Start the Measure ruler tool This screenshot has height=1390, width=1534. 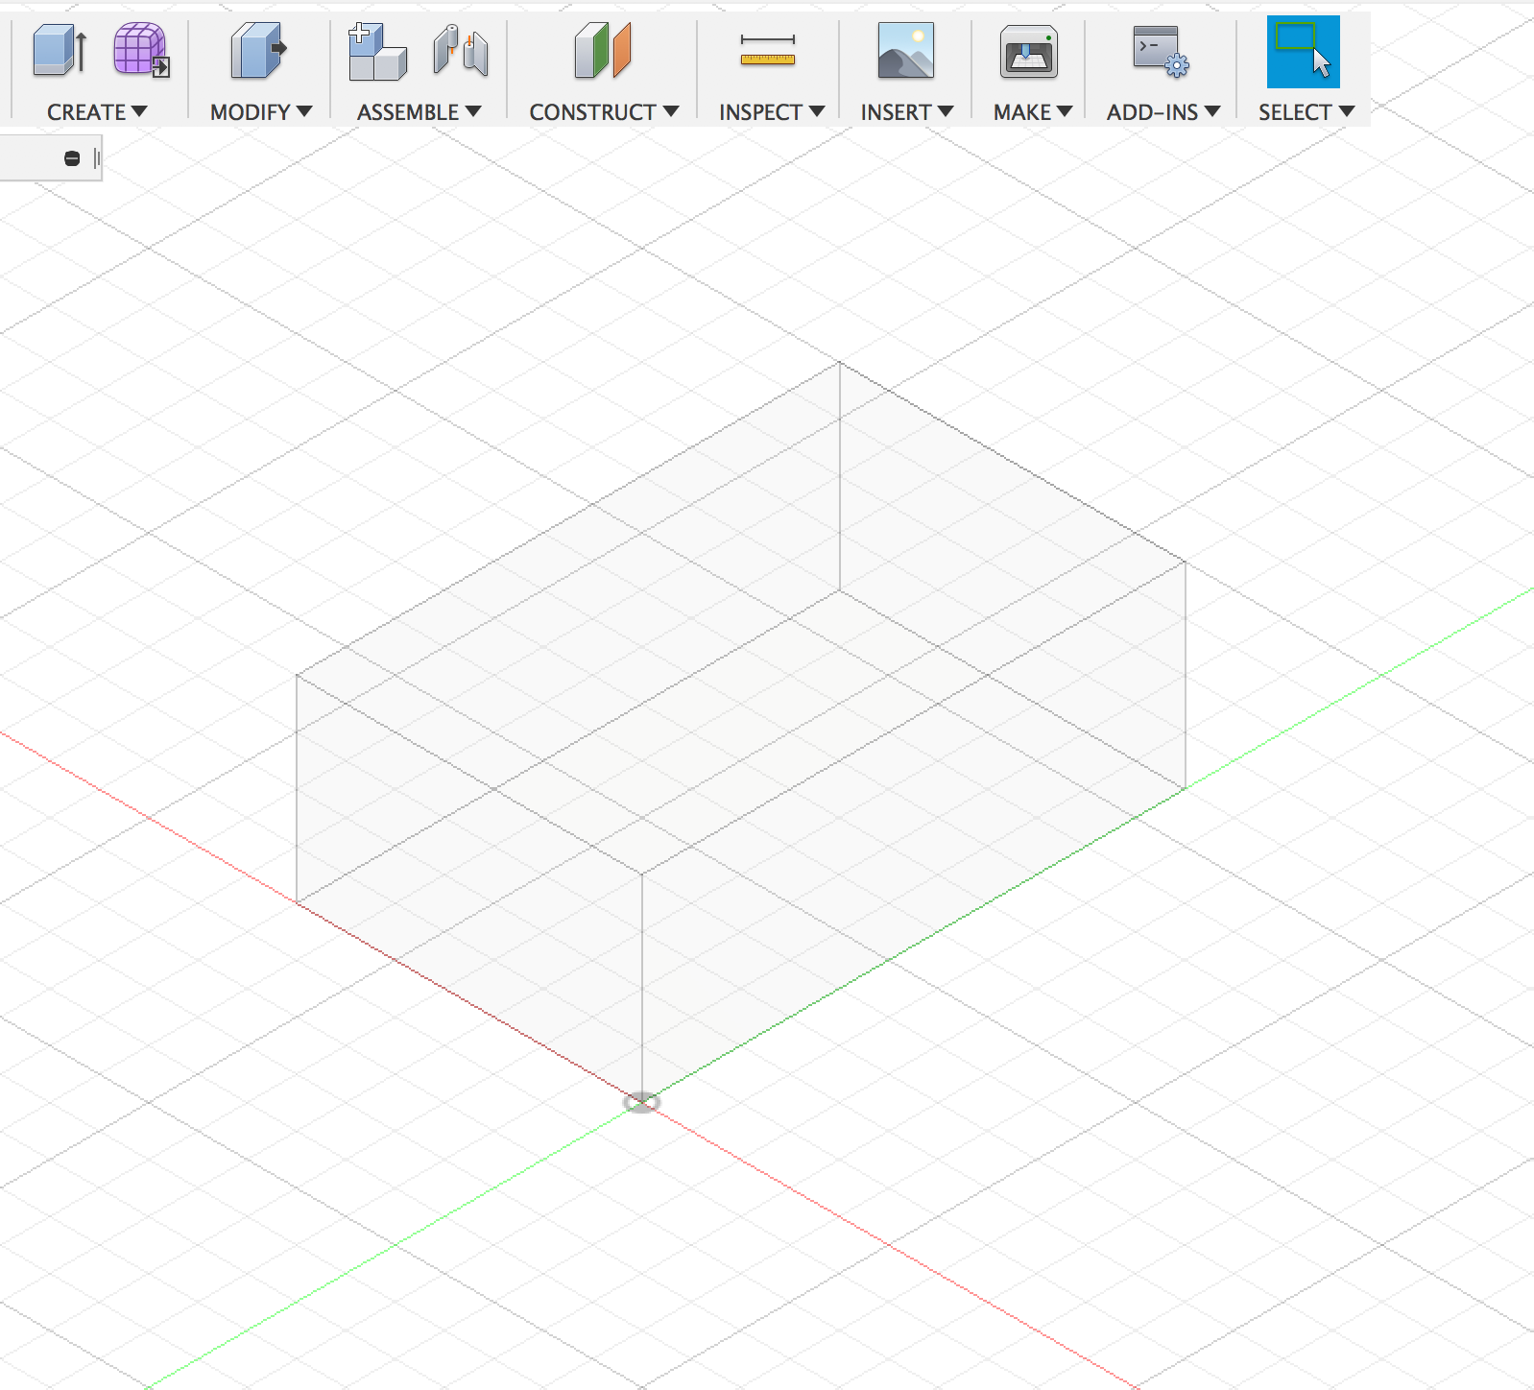(768, 50)
